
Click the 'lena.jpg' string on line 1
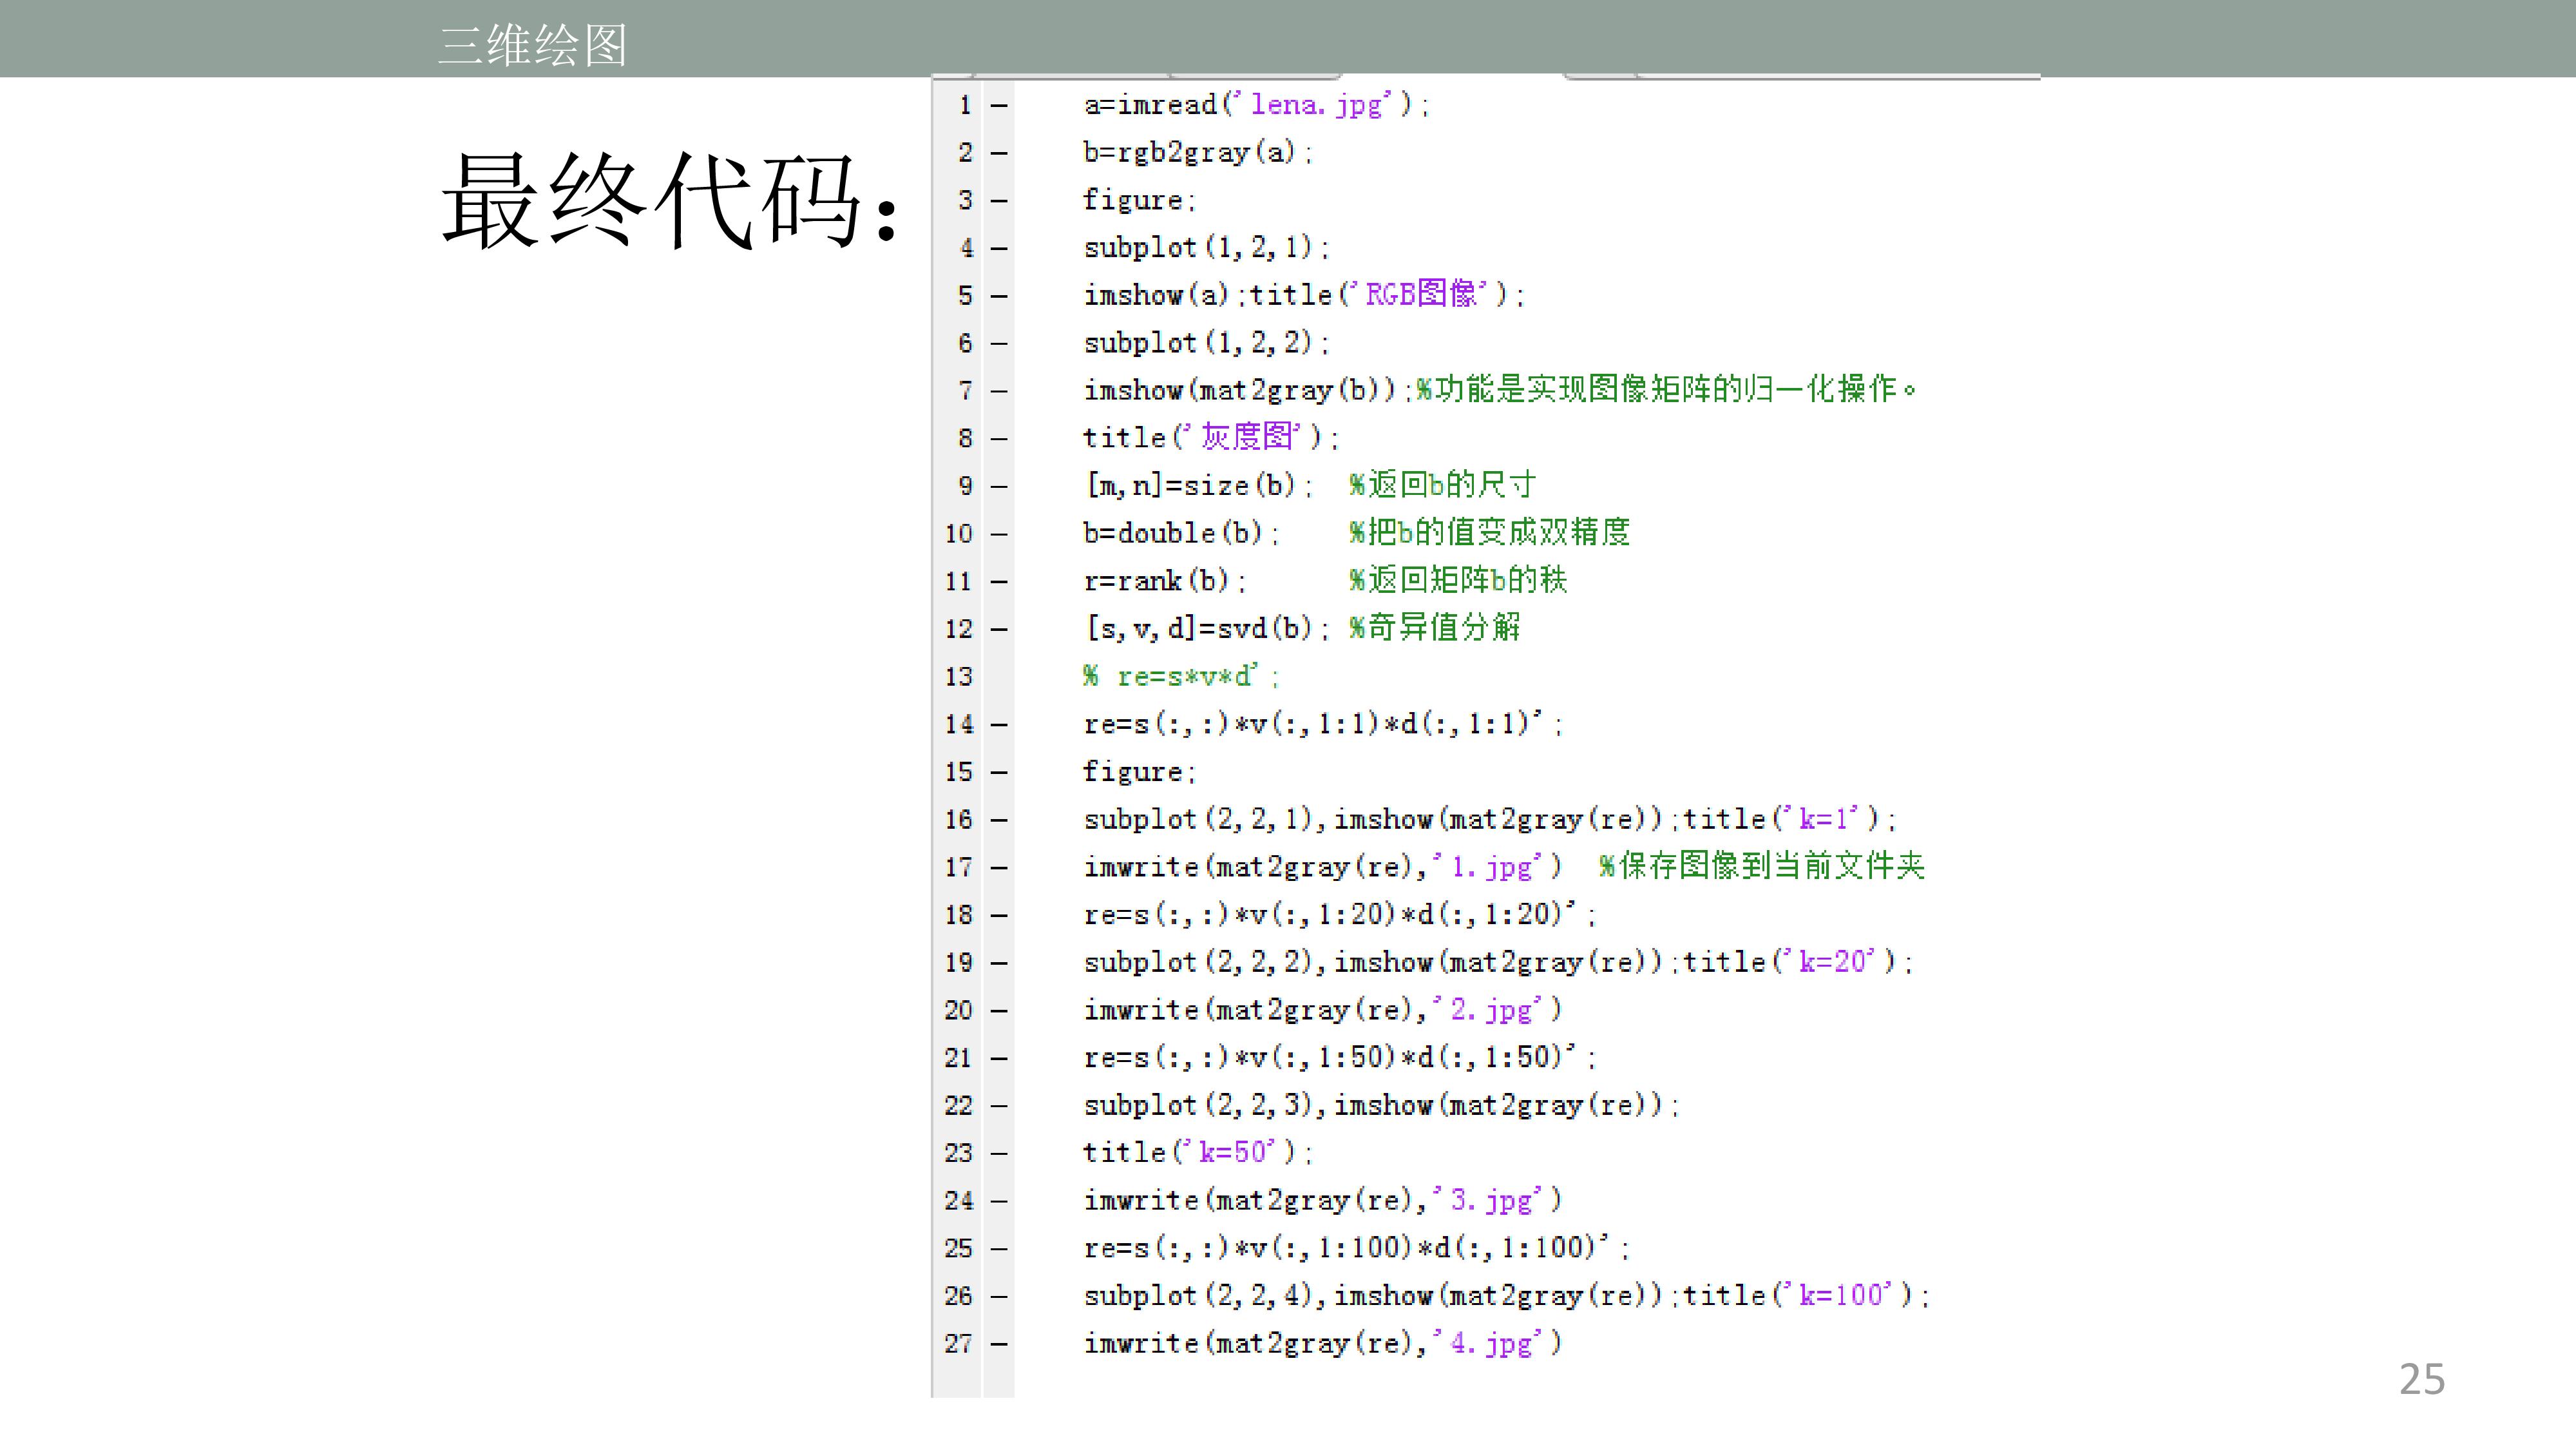1317,104
